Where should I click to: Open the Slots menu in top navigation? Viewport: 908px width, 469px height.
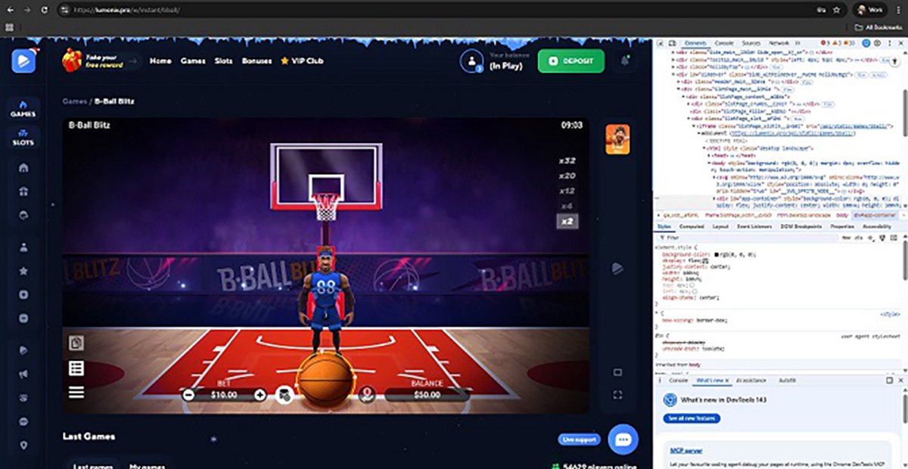click(x=223, y=61)
